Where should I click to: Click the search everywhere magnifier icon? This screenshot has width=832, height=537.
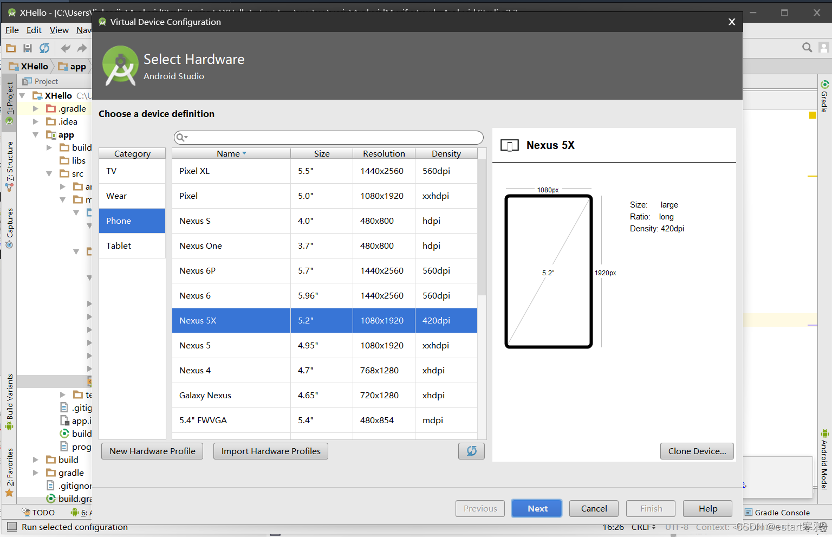click(807, 48)
